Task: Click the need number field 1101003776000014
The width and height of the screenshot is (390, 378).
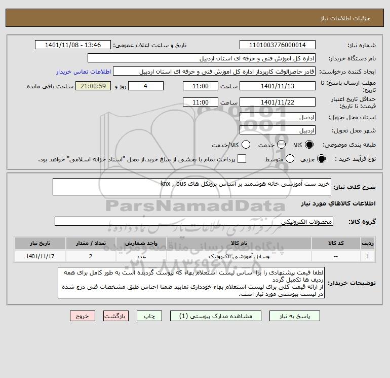Action: (x=278, y=45)
